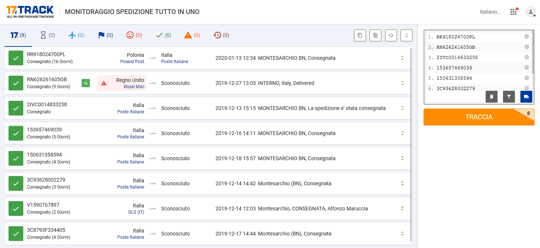540x248 pixels.
Task: Open the apps grid icon in header
Action: pyautogui.click(x=513, y=12)
